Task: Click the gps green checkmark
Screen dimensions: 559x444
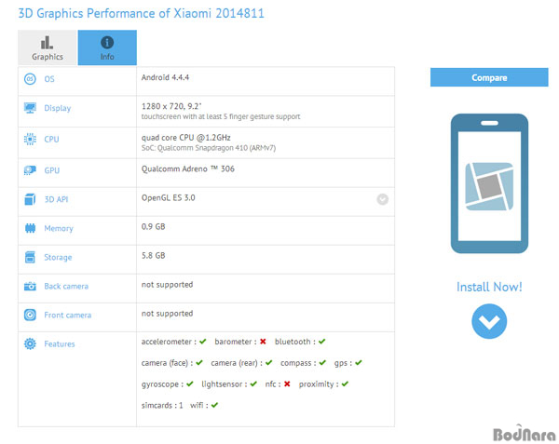Action: click(x=359, y=363)
